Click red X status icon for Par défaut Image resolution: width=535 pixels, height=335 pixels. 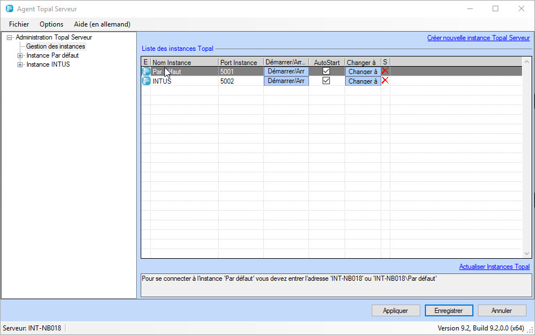(385, 71)
